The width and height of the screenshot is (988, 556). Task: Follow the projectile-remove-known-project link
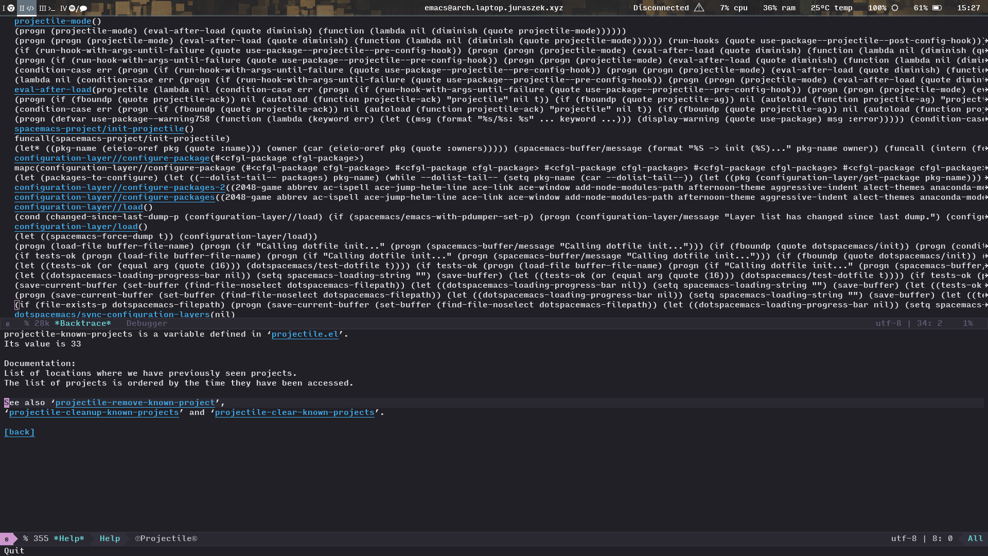pyautogui.click(x=135, y=403)
